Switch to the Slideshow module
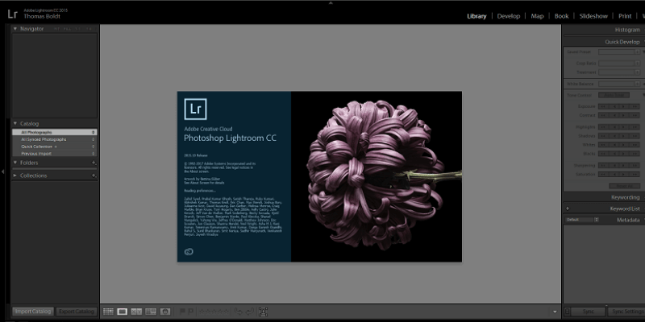 click(x=593, y=16)
